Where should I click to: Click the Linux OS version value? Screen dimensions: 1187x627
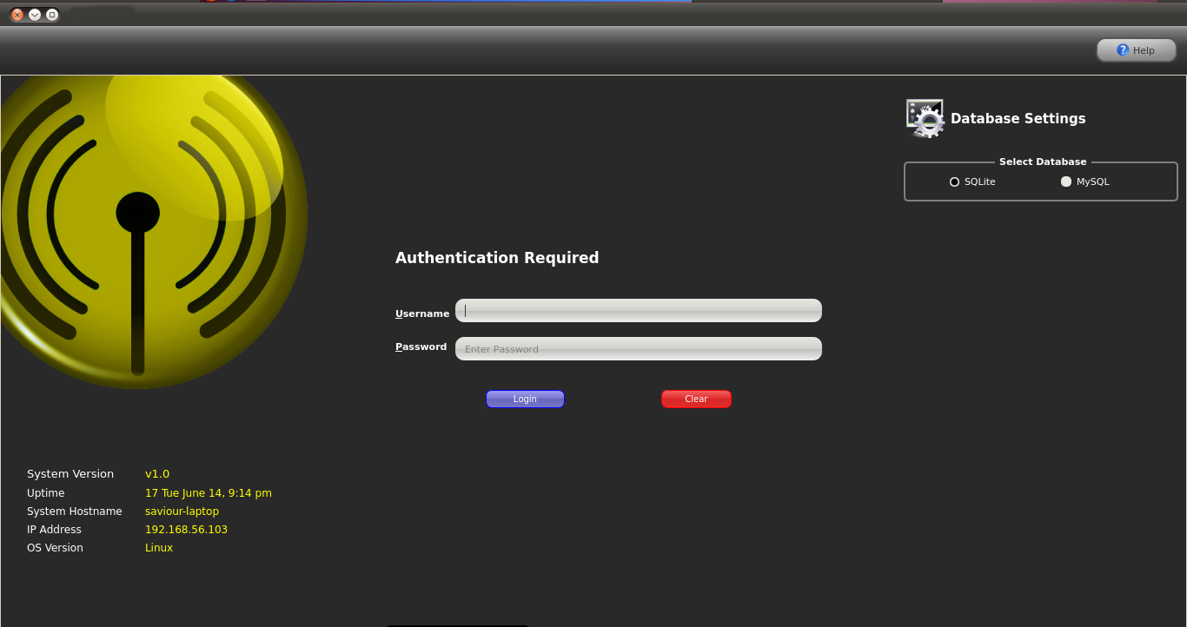(159, 548)
